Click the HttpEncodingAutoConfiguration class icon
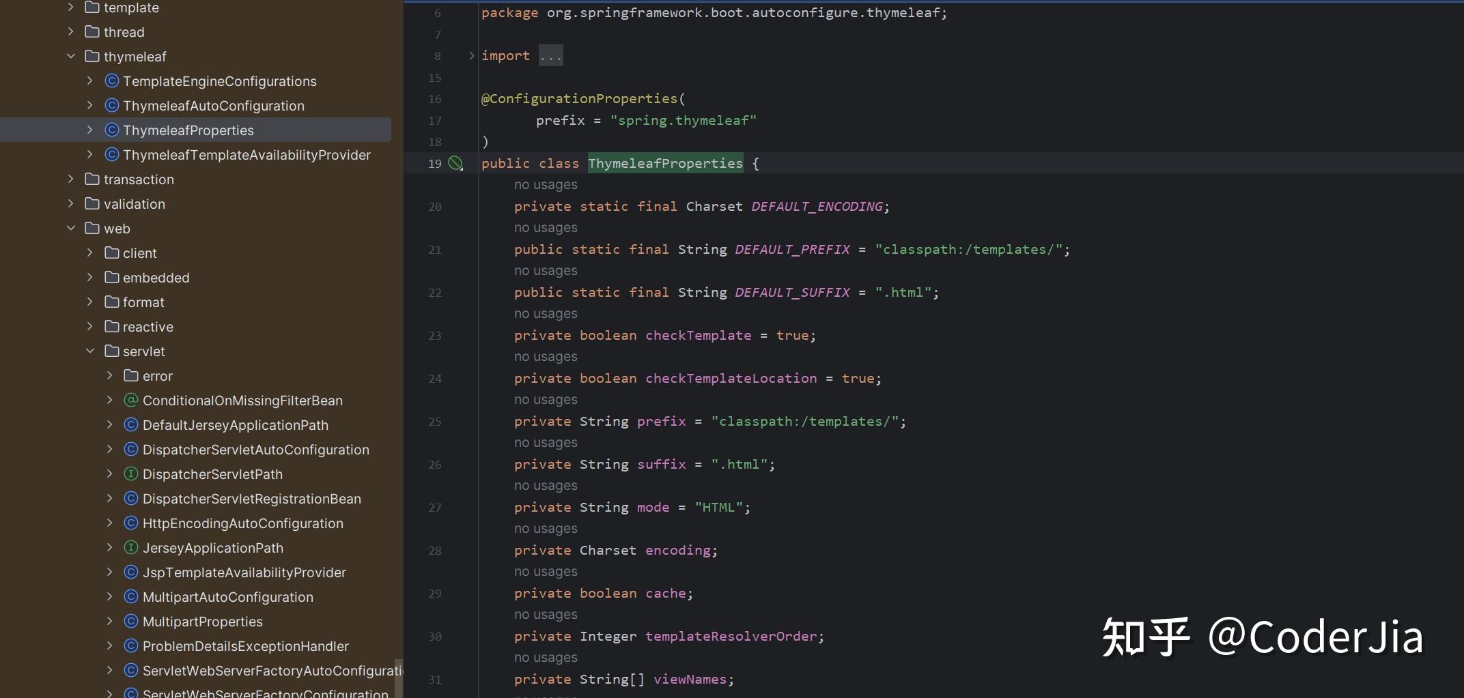 [131, 523]
